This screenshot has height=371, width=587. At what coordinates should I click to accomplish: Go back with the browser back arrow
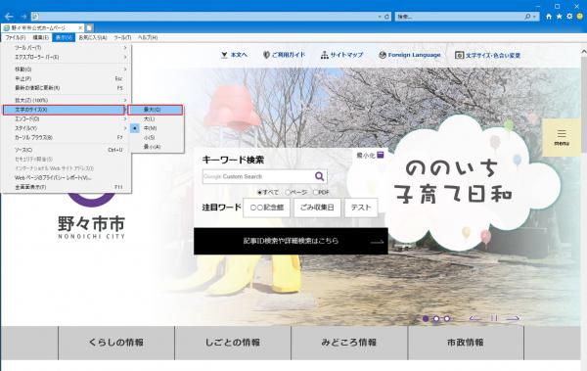[9, 17]
